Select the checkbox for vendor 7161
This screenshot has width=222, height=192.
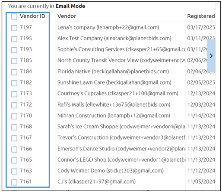14,182
